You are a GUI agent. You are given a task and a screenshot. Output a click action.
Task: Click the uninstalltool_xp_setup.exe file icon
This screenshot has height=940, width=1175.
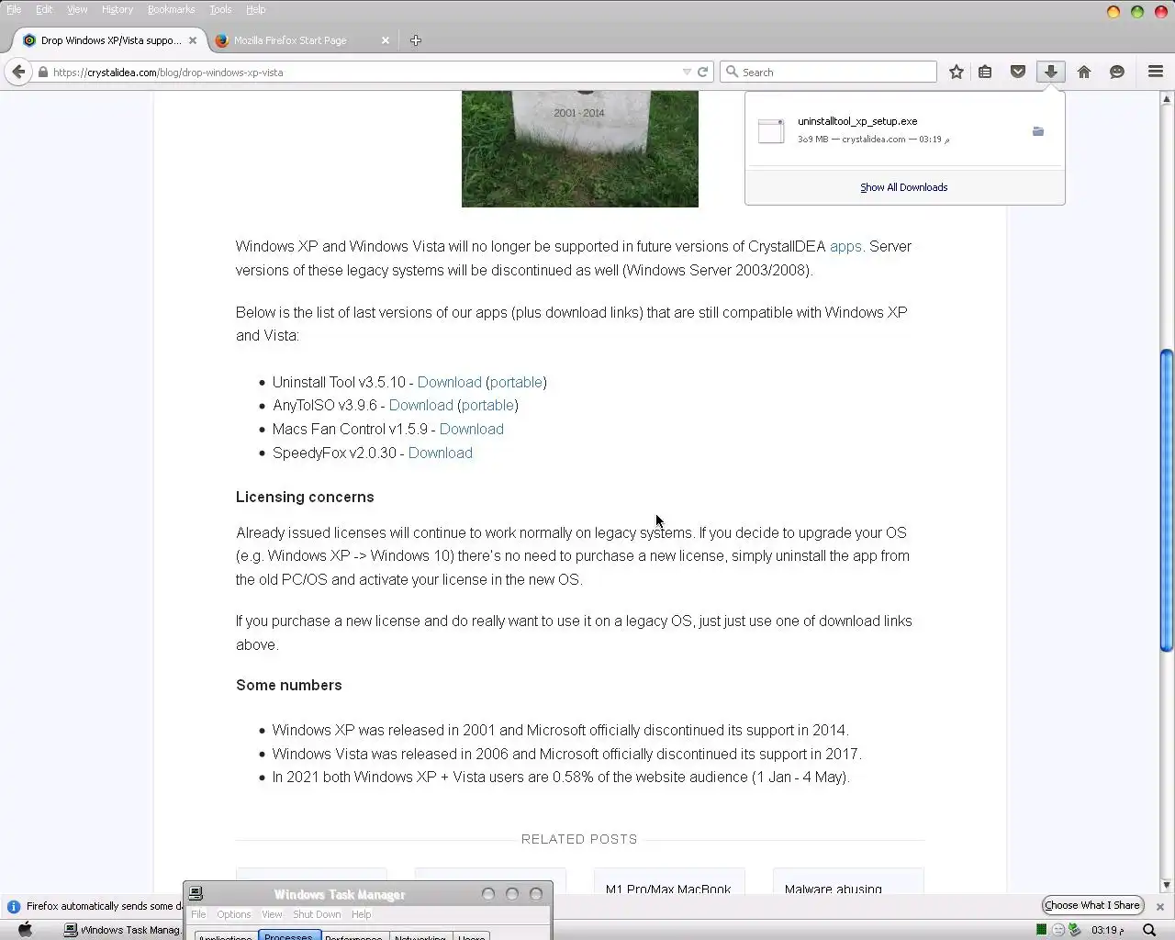771,131
